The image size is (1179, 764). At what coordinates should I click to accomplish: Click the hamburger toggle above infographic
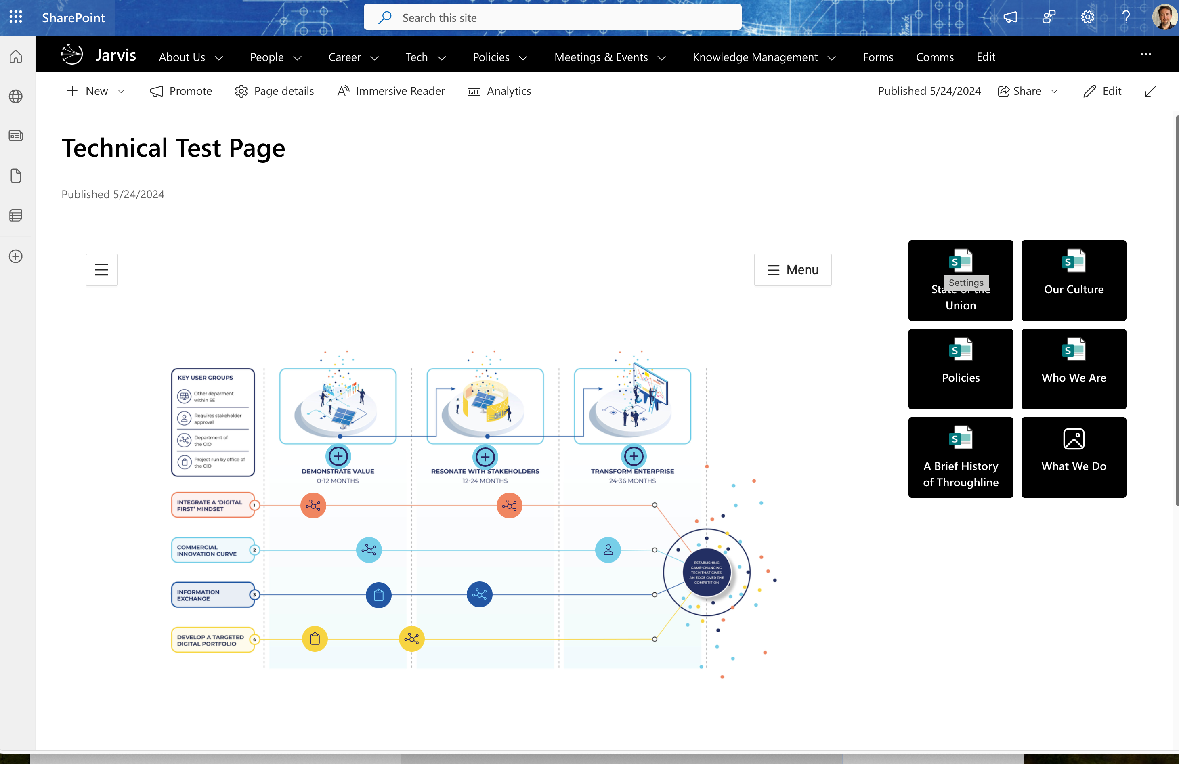[102, 269]
